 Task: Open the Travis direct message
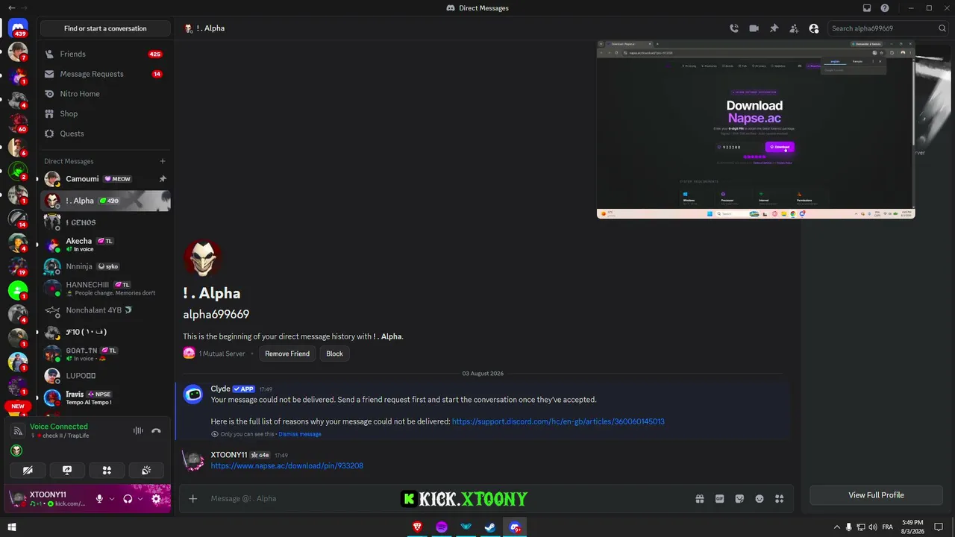pos(105,398)
